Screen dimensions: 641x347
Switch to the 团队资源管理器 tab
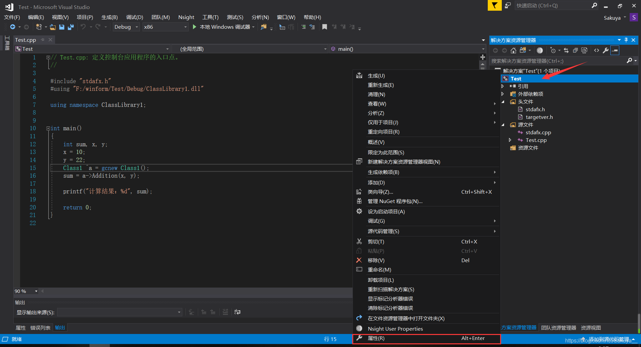click(559, 328)
